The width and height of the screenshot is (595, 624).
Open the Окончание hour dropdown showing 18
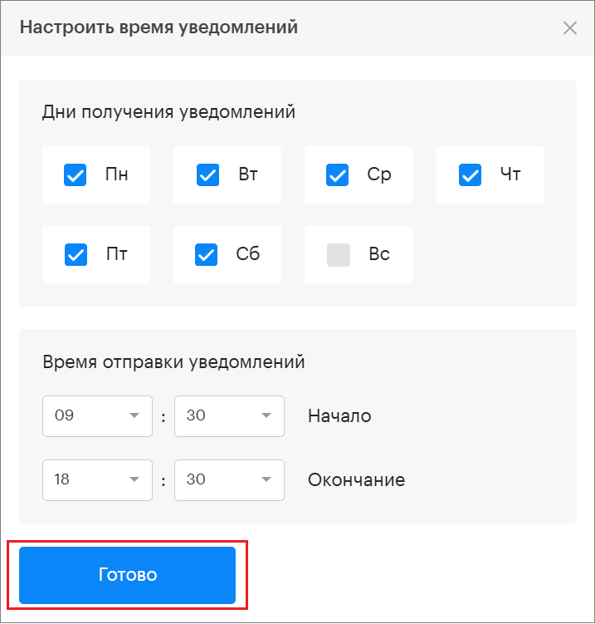tap(97, 480)
